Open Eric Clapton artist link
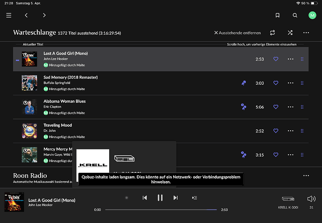The height and width of the screenshot is (223, 322). click(x=52, y=107)
